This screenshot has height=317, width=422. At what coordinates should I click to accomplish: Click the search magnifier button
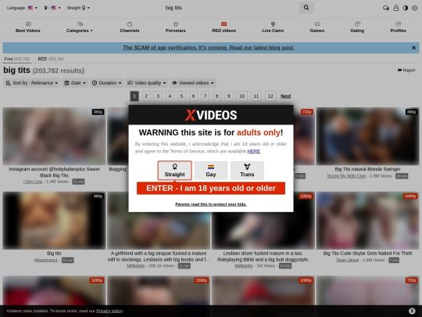coord(306,8)
